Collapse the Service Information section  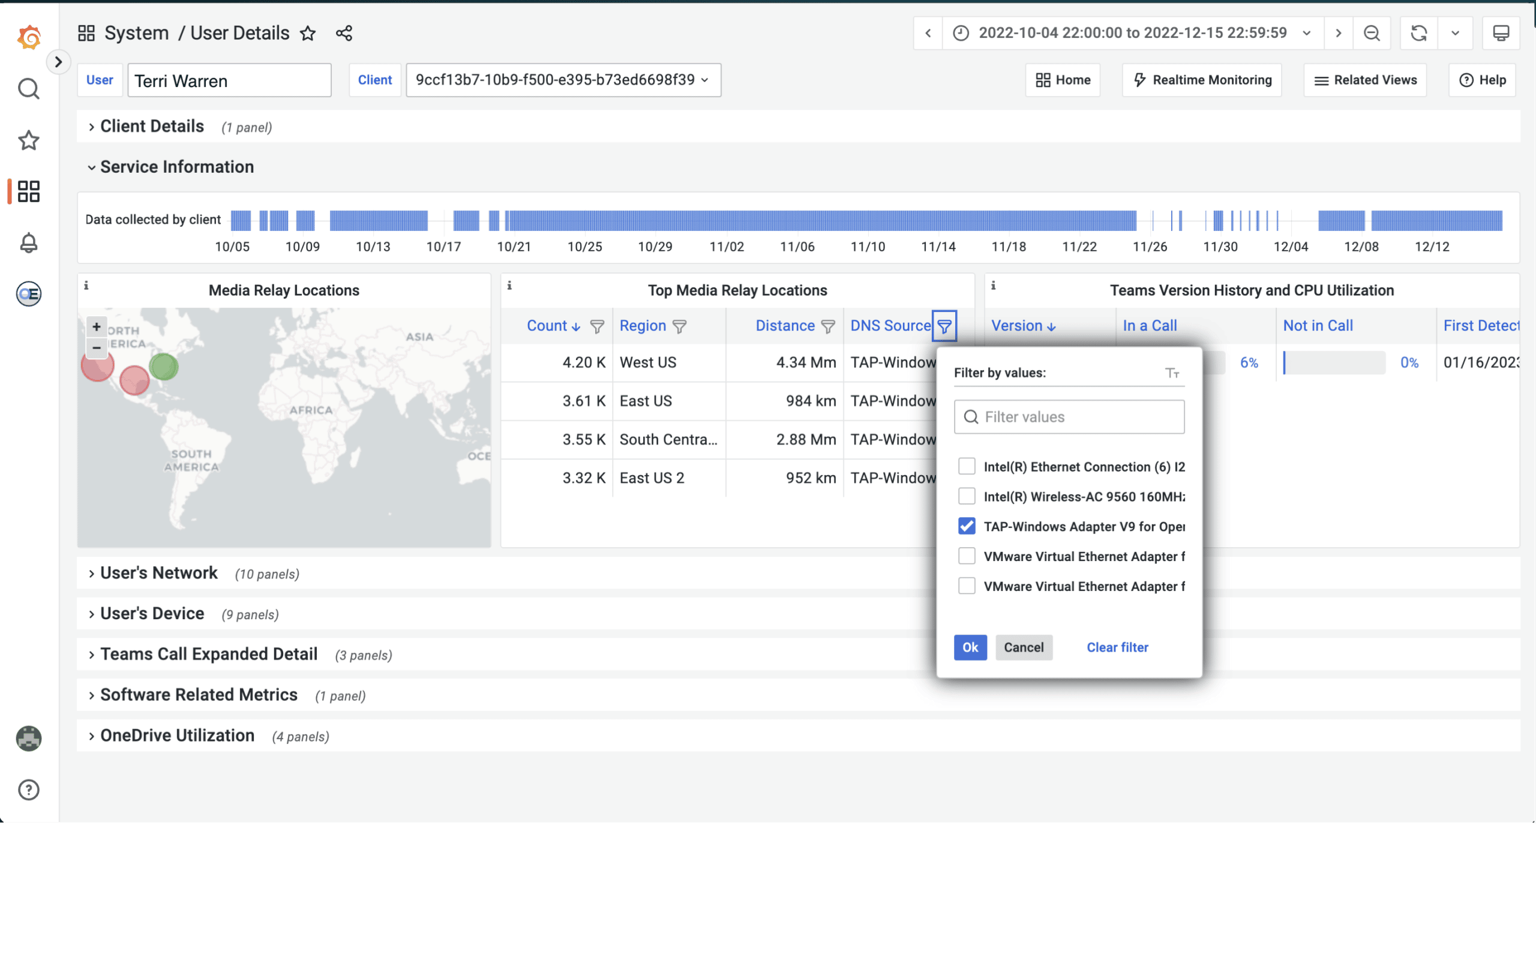click(x=176, y=167)
